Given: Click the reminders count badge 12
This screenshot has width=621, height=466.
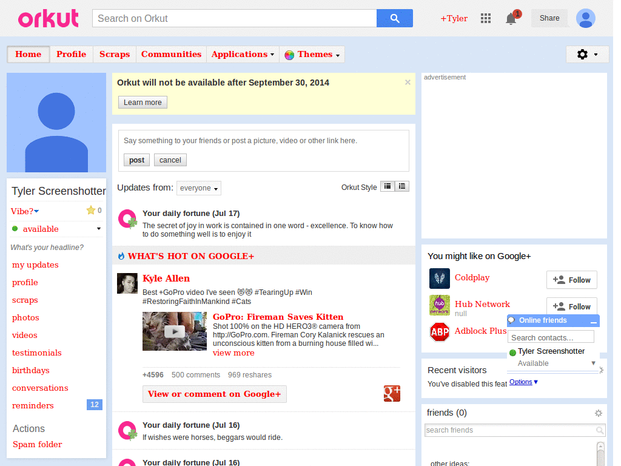Looking at the screenshot, I should click(94, 405).
